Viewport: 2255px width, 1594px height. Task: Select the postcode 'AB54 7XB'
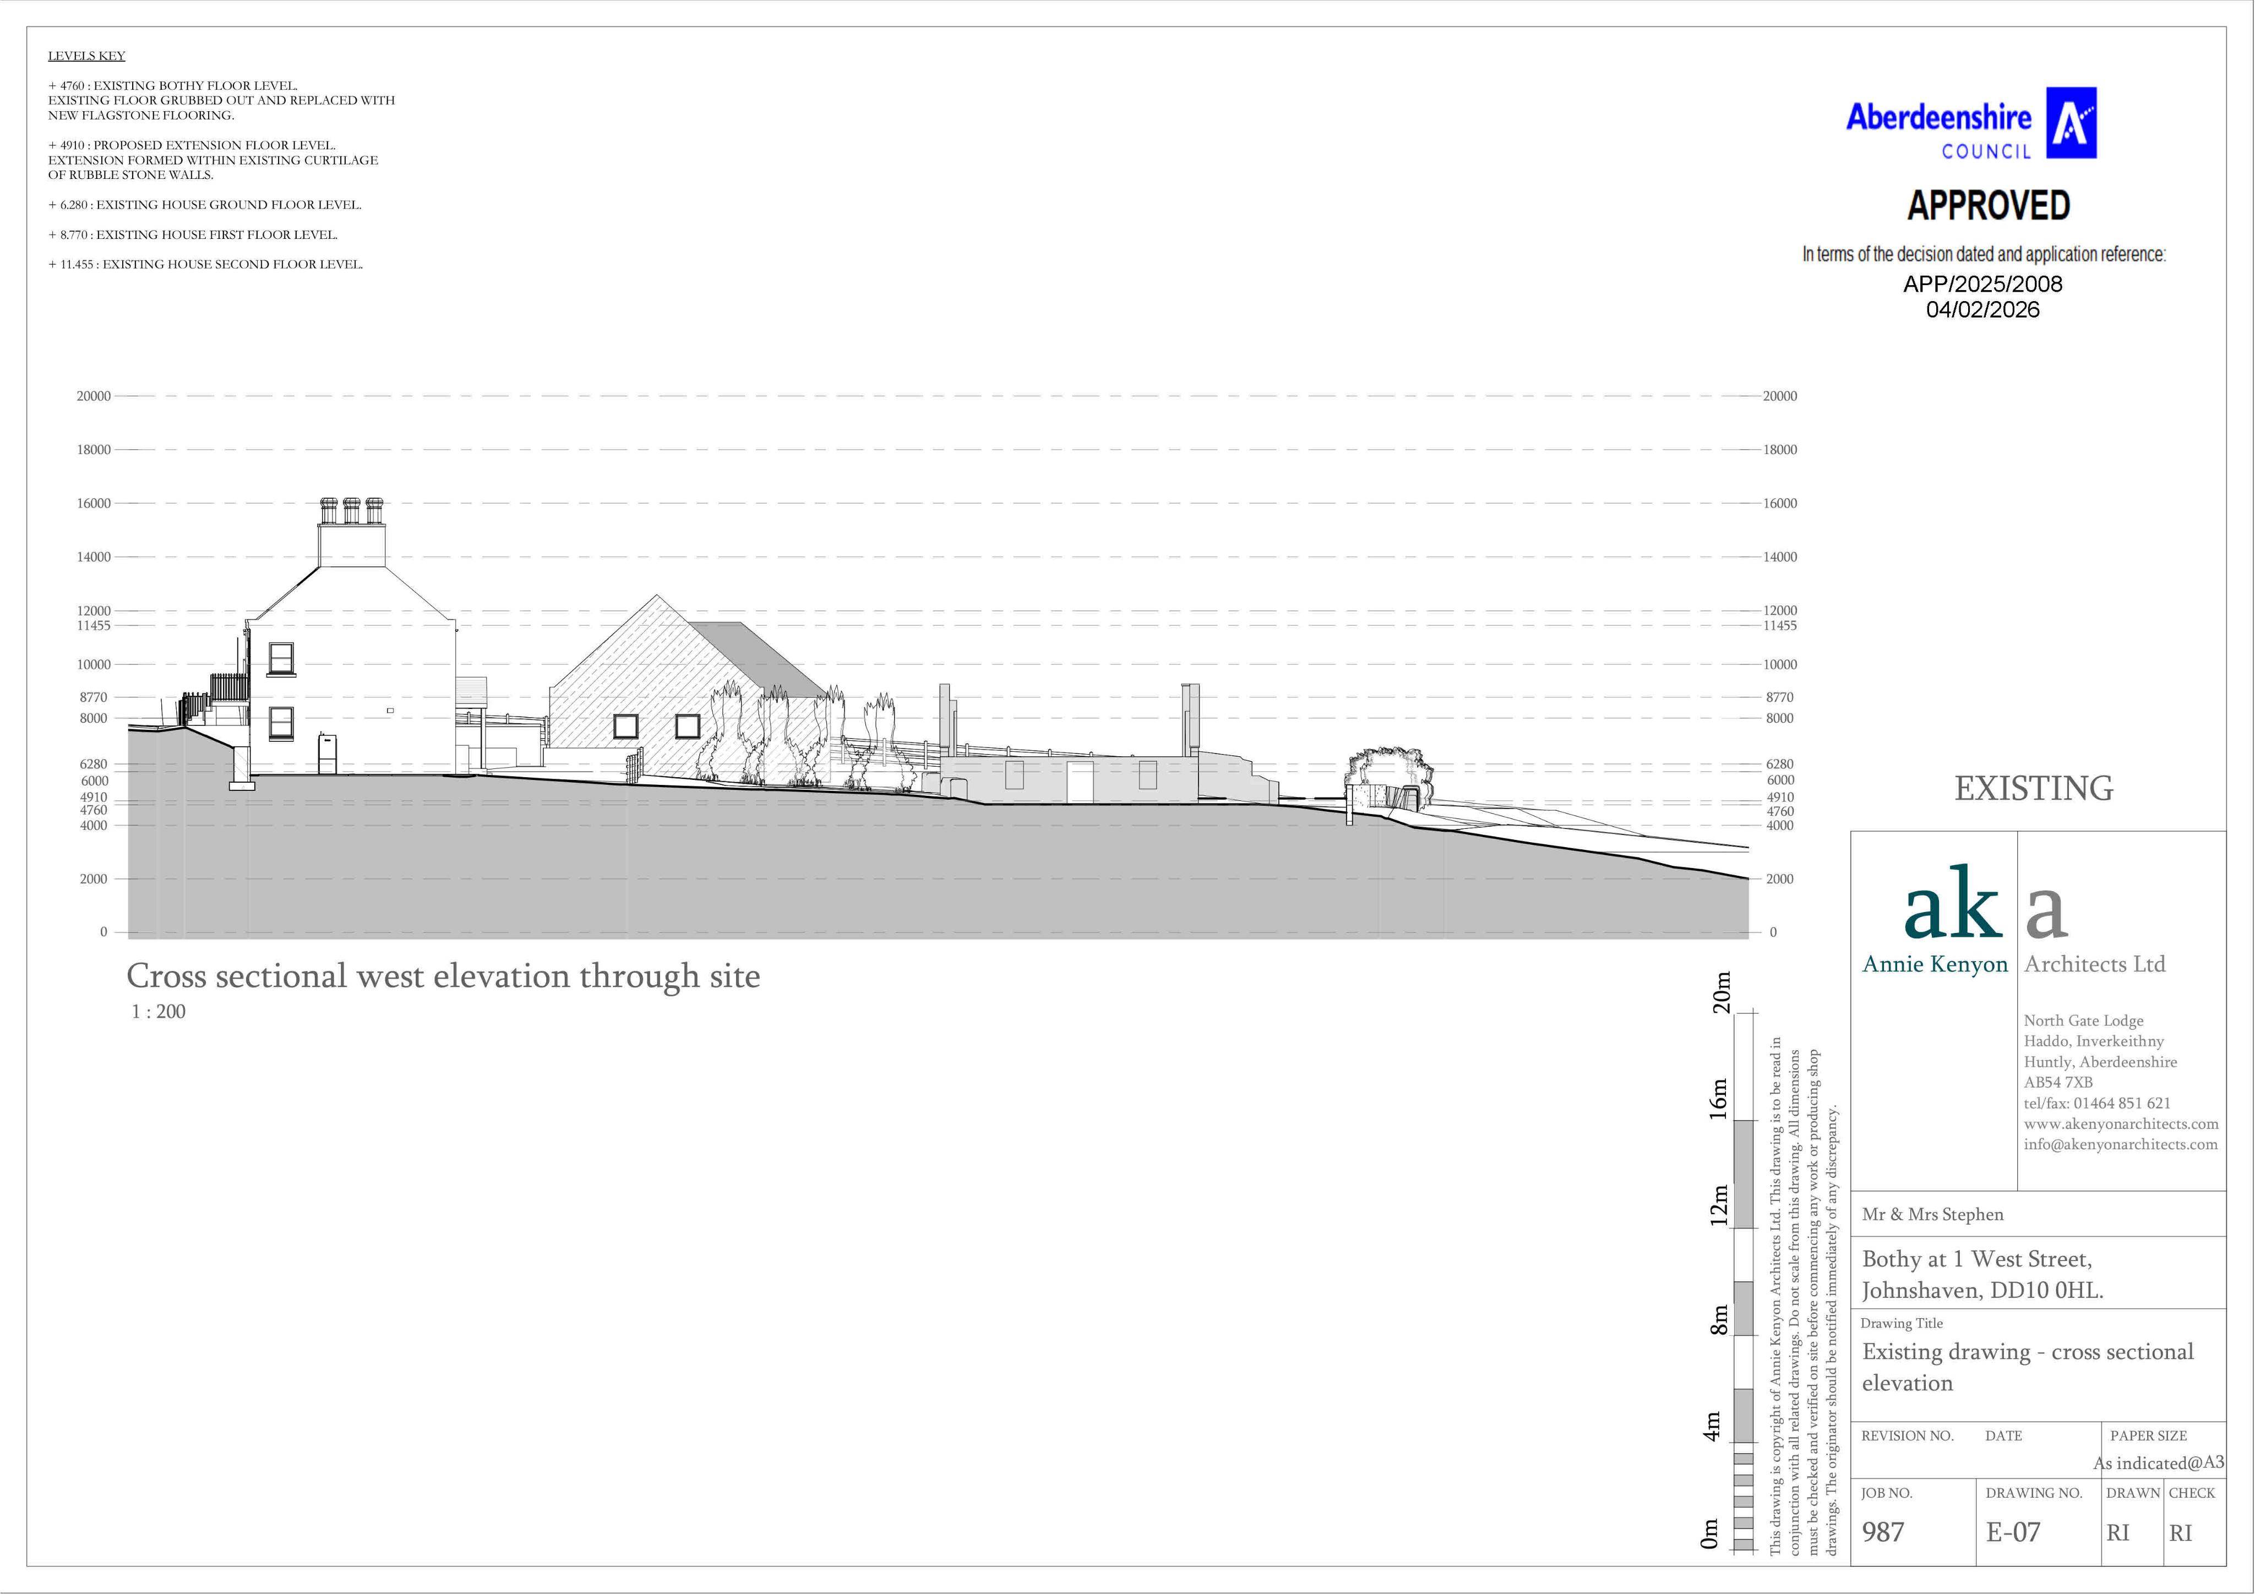click(x=2057, y=1082)
